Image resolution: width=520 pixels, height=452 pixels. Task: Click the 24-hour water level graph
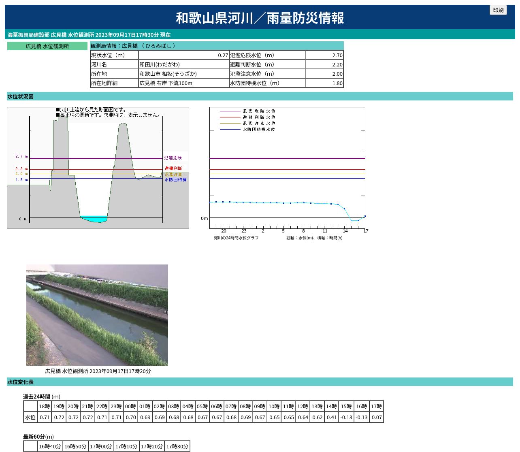click(x=287, y=168)
